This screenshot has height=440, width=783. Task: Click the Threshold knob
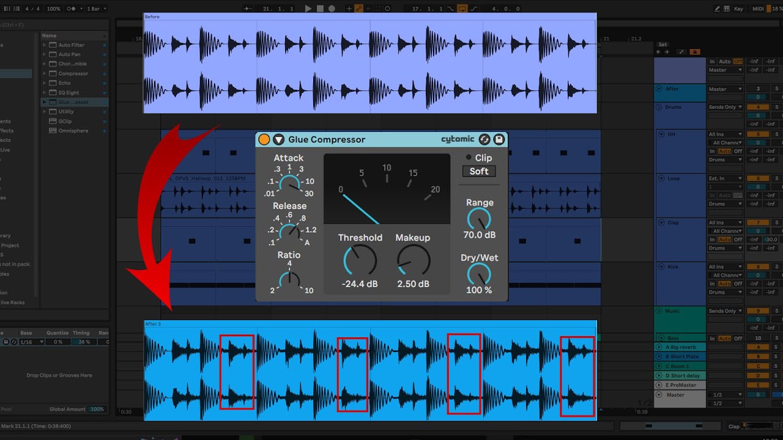[360, 261]
